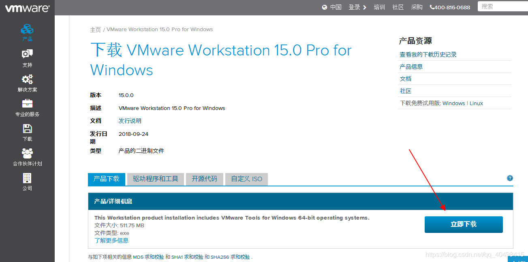Click the globe icon beside 中国
The height and width of the screenshot is (262, 528).
(325, 7)
